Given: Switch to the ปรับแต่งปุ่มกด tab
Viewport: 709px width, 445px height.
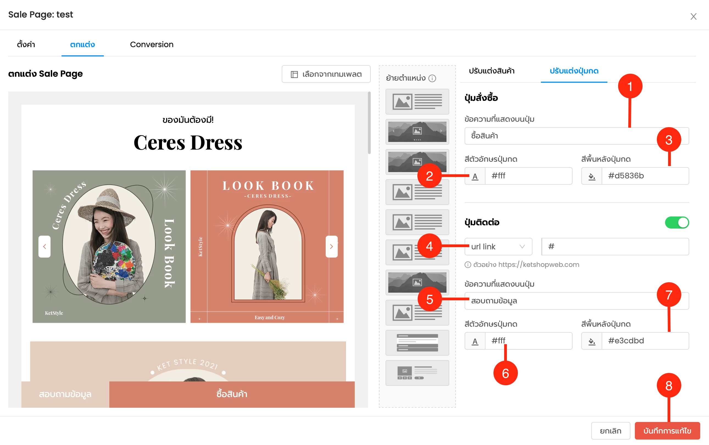Looking at the screenshot, I should click(574, 71).
